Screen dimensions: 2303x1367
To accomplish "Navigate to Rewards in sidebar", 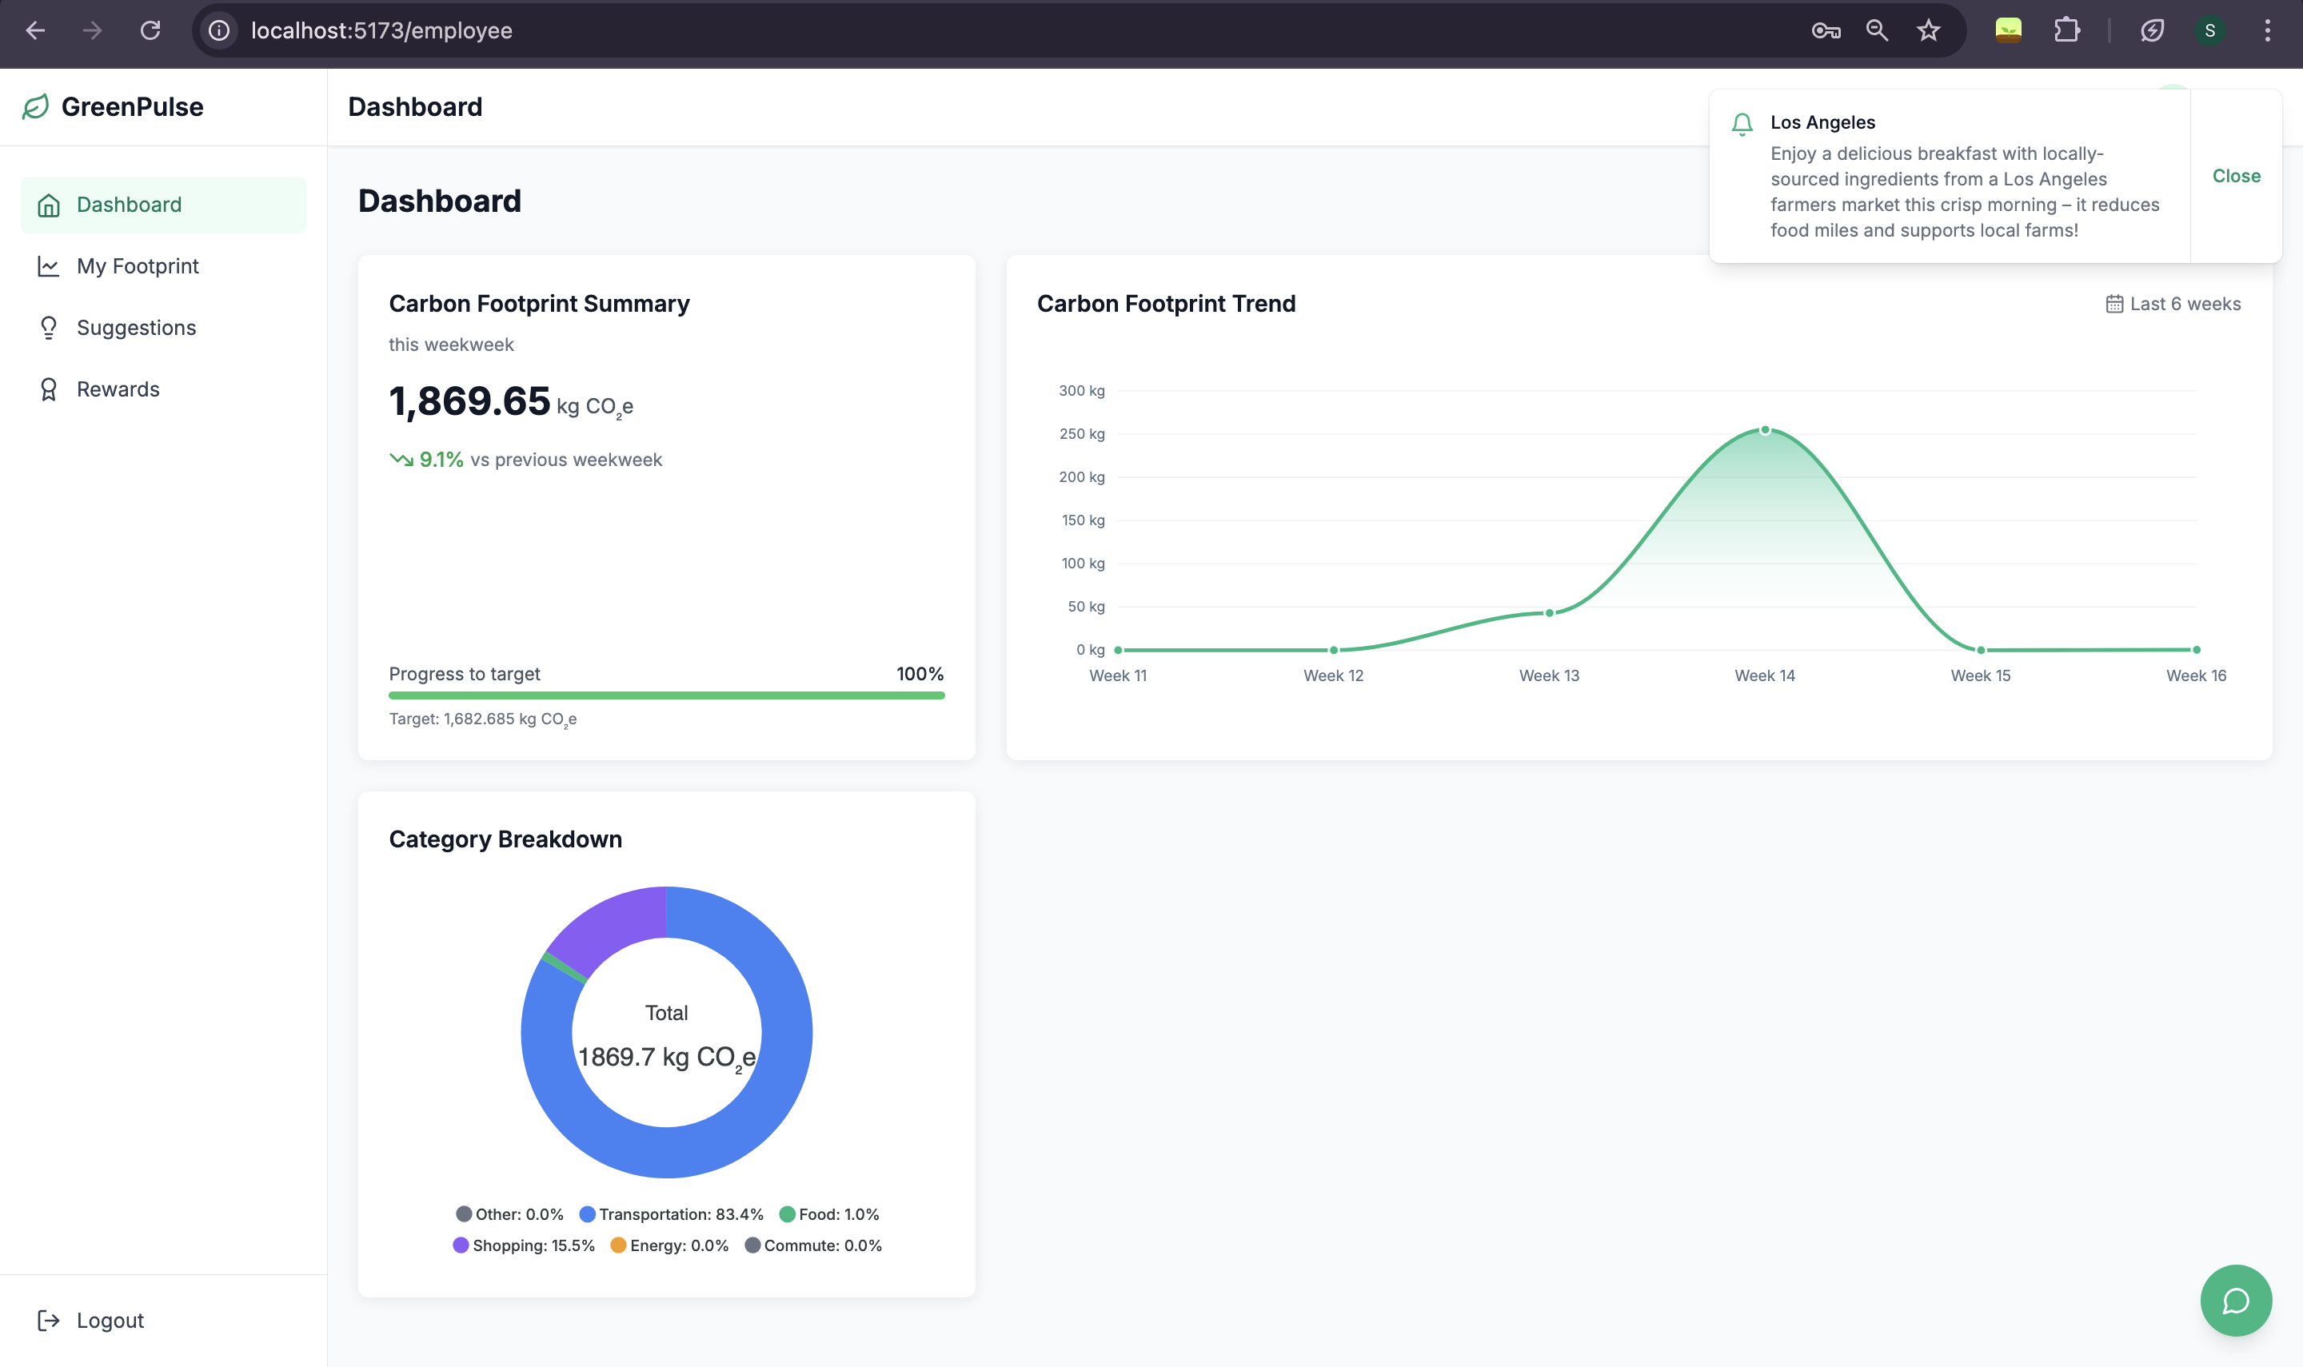I will 118,389.
